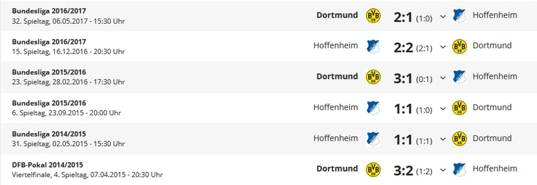Expand details of the 2:2 match

[443, 47]
